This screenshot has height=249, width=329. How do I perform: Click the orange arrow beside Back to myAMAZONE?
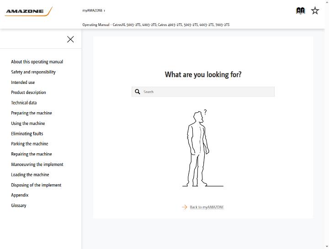click(185, 207)
